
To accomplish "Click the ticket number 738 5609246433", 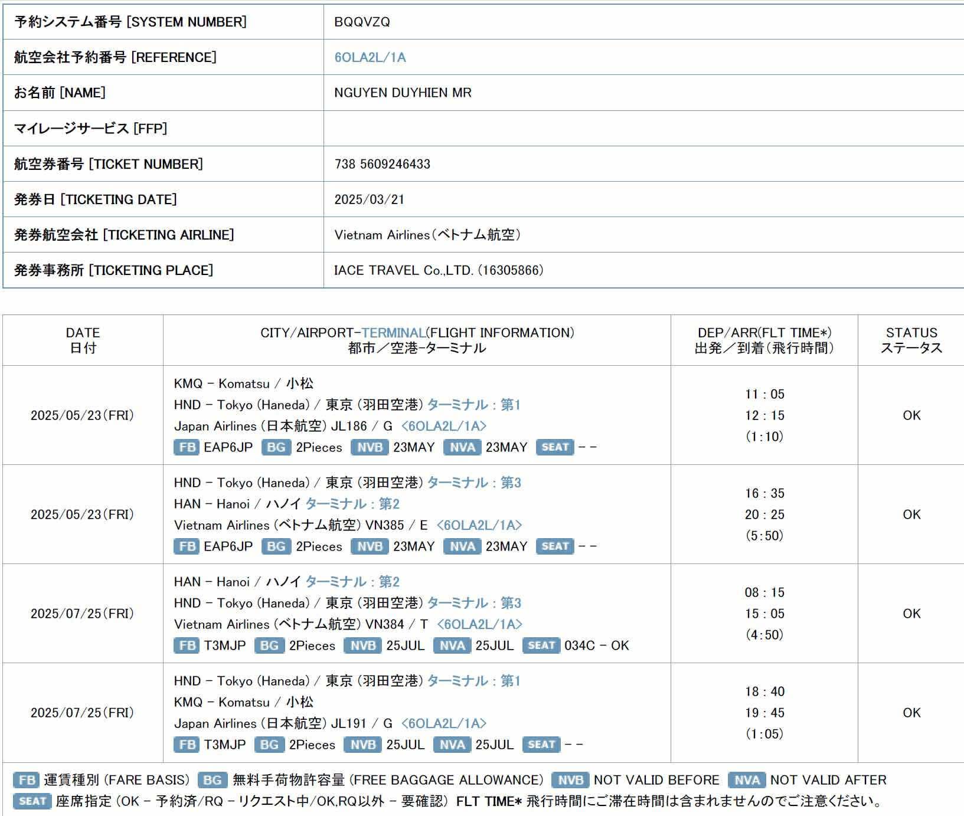I will [x=383, y=164].
